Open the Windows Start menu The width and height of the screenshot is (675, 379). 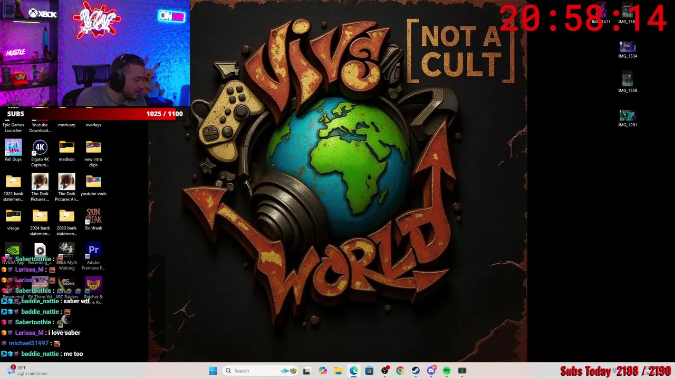[213, 371]
